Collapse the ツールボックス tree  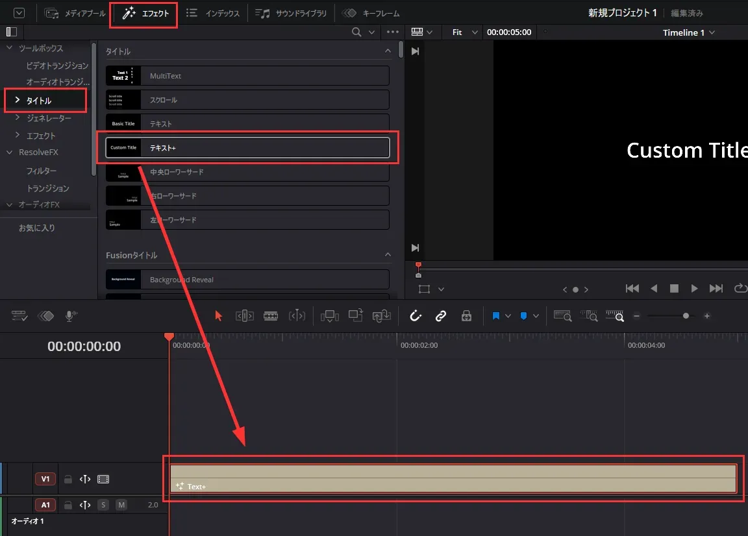9,47
